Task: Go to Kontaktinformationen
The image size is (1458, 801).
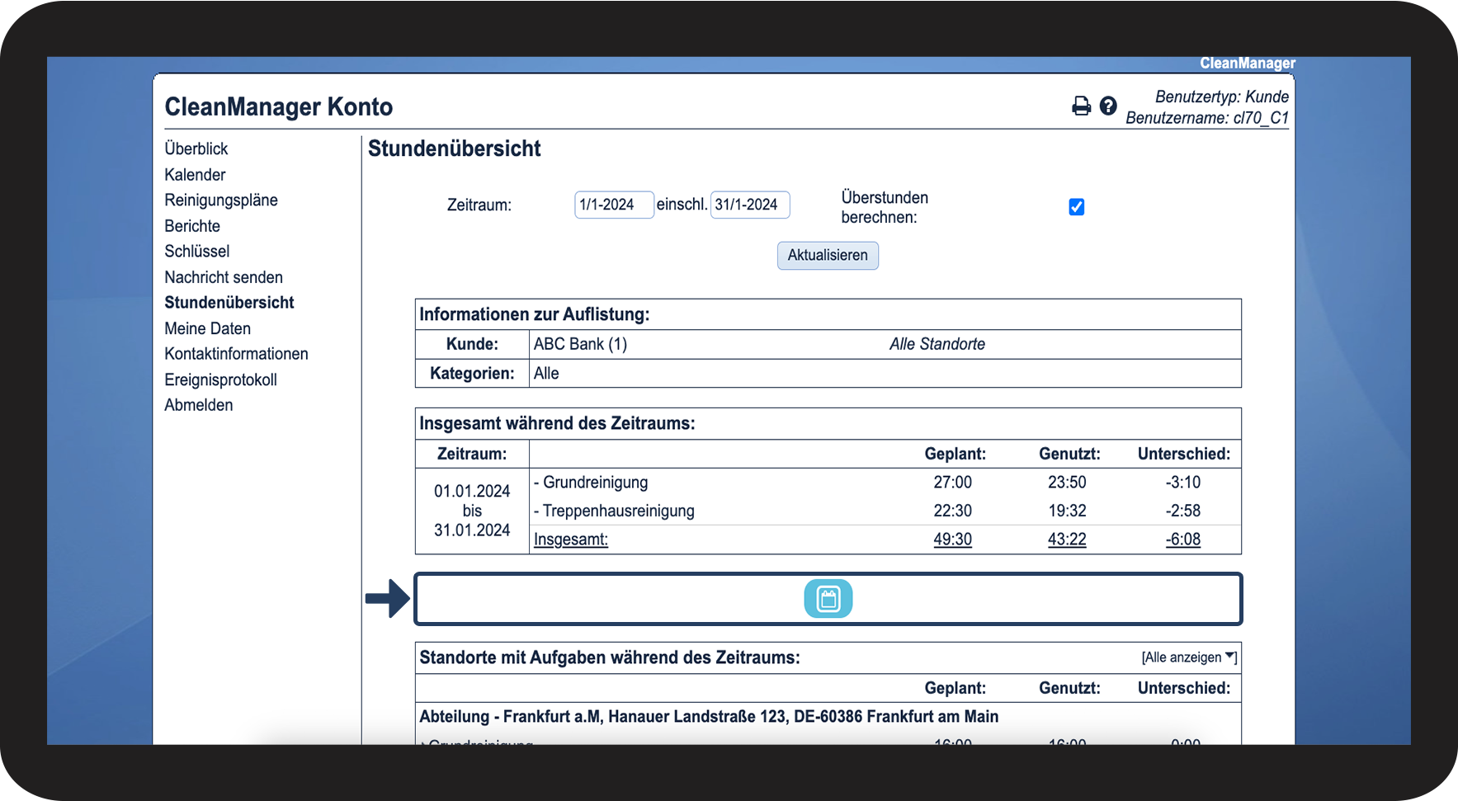Action: tap(236, 354)
